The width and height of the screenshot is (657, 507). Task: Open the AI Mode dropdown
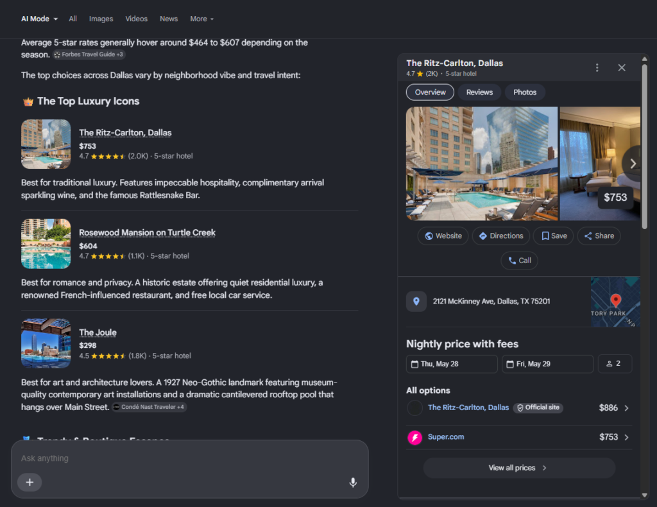[x=39, y=19]
